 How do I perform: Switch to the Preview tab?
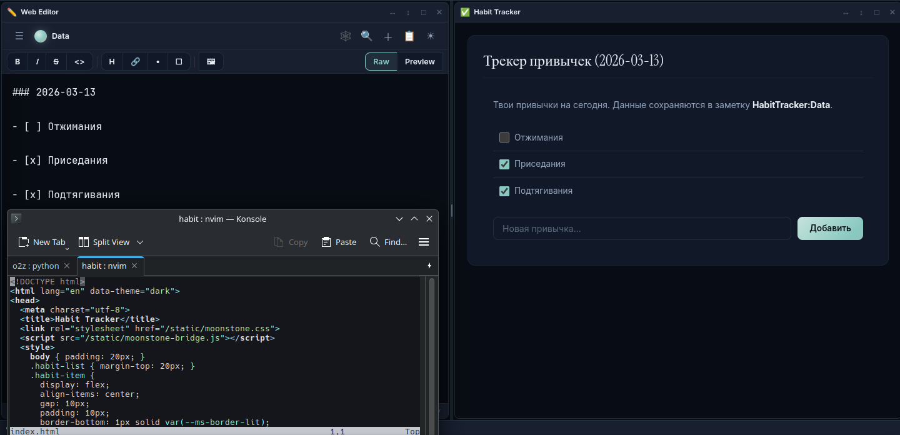coord(419,61)
